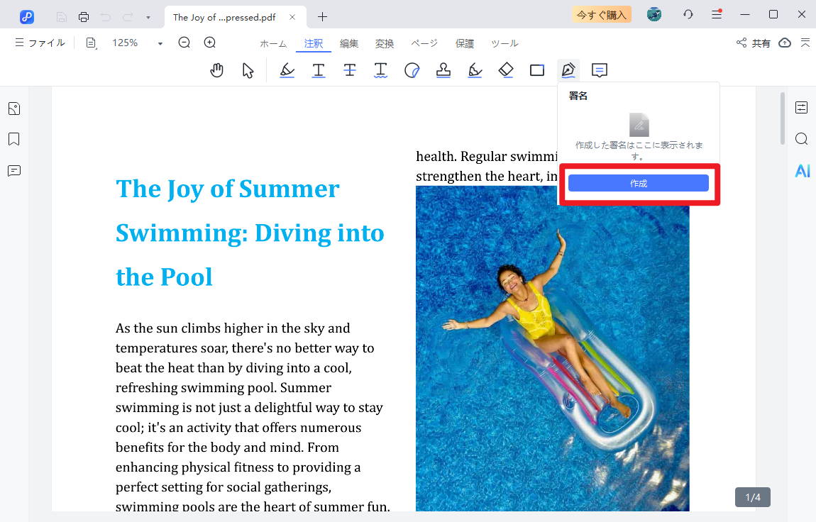Click the 今すぐ購入 button
The image size is (816, 522).
pos(601,15)
